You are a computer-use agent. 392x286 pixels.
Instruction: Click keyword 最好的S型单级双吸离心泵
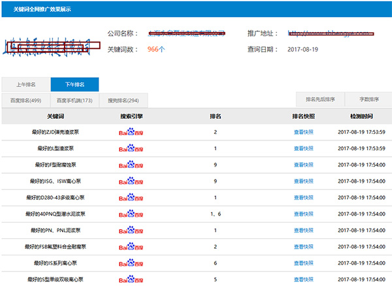[56, 279]
